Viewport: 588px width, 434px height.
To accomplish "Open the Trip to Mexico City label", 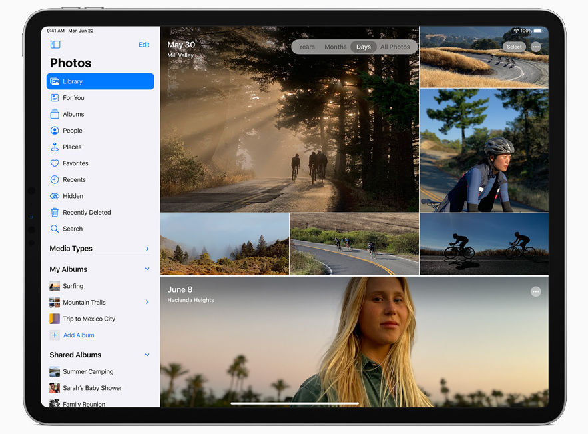I will pos(89,319).
